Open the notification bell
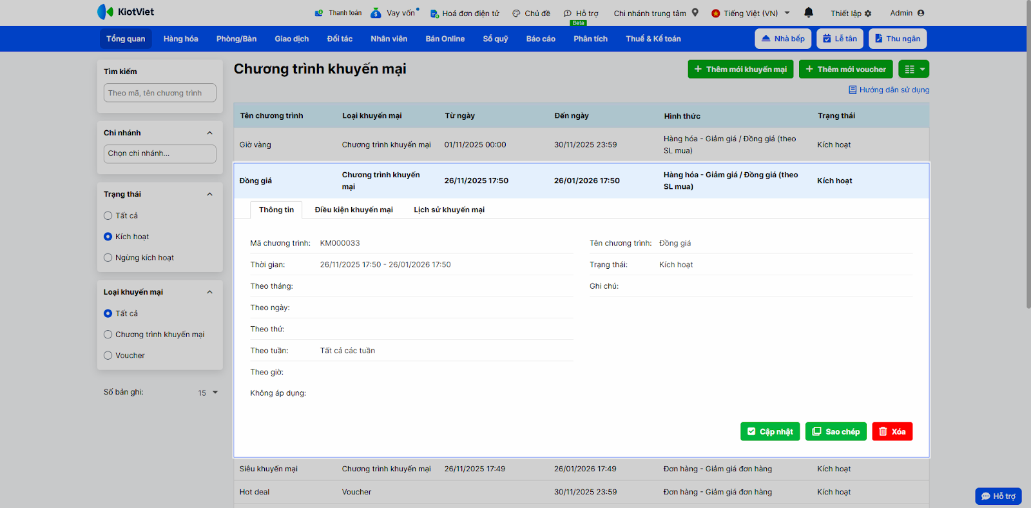The height and width of the screenshot is (508, 1031). (x=809, y=12)
